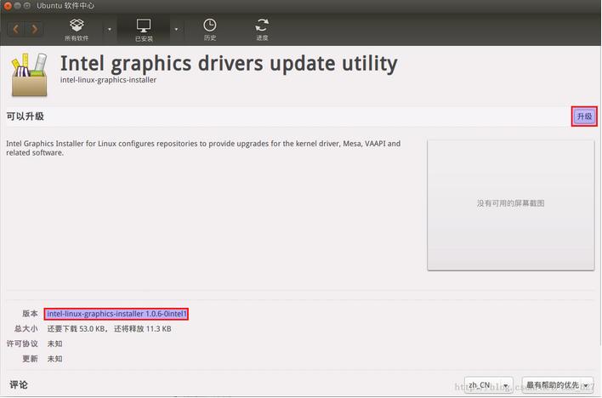Open the most helpful first (最有帮助的优先) dropdown

[558, 384]
